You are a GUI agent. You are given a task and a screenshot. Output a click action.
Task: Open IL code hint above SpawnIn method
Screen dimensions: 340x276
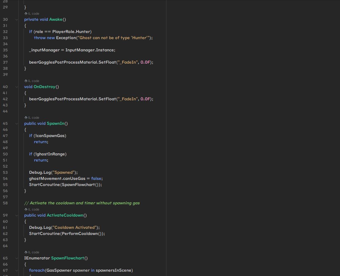pos(32,117)
